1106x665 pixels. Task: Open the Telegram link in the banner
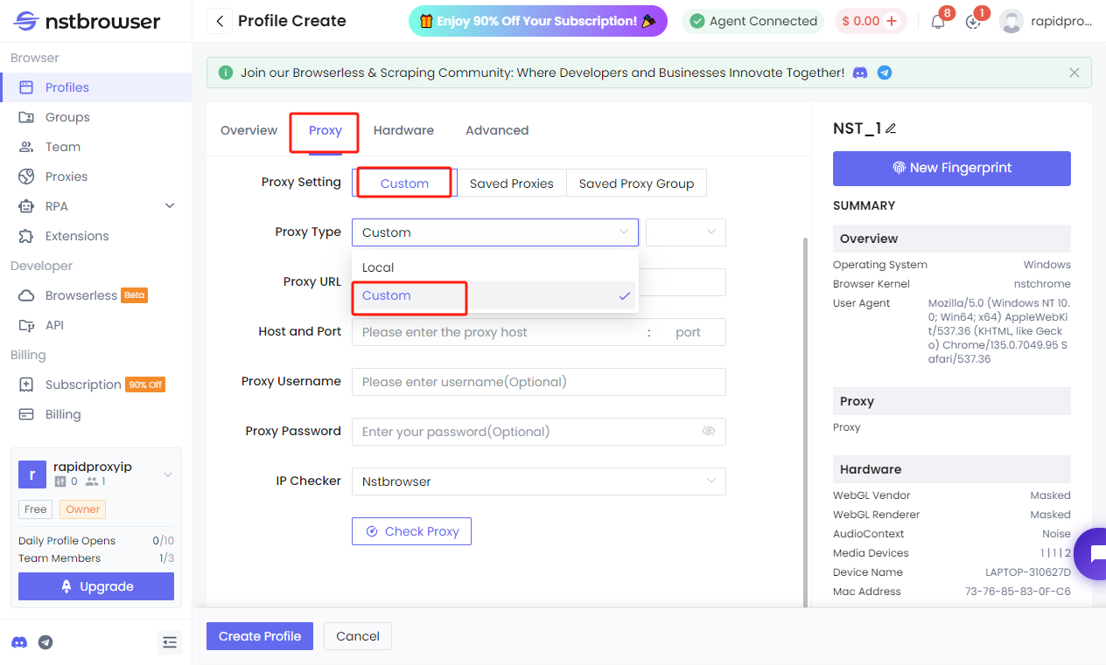(885, 73)
